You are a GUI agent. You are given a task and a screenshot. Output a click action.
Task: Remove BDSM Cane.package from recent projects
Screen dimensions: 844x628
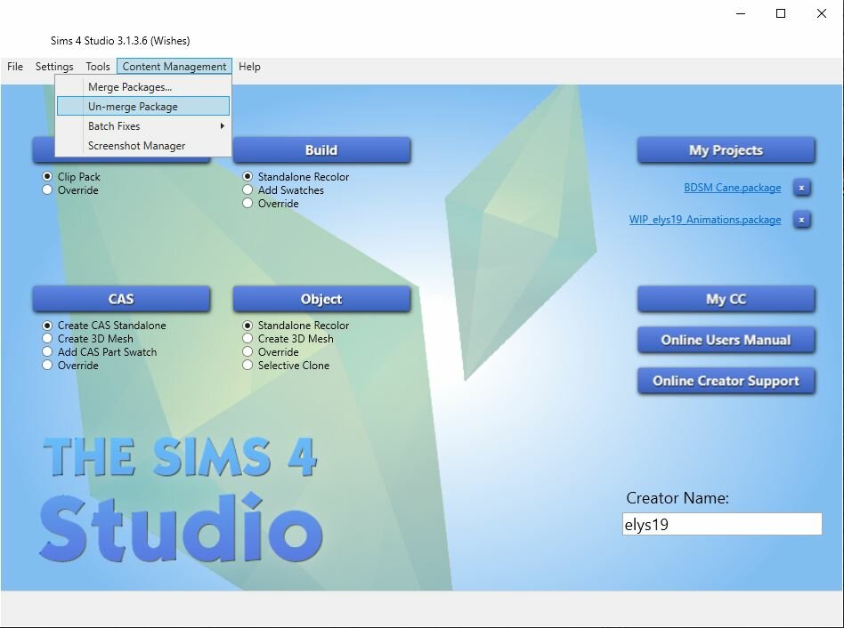[801, 188]
